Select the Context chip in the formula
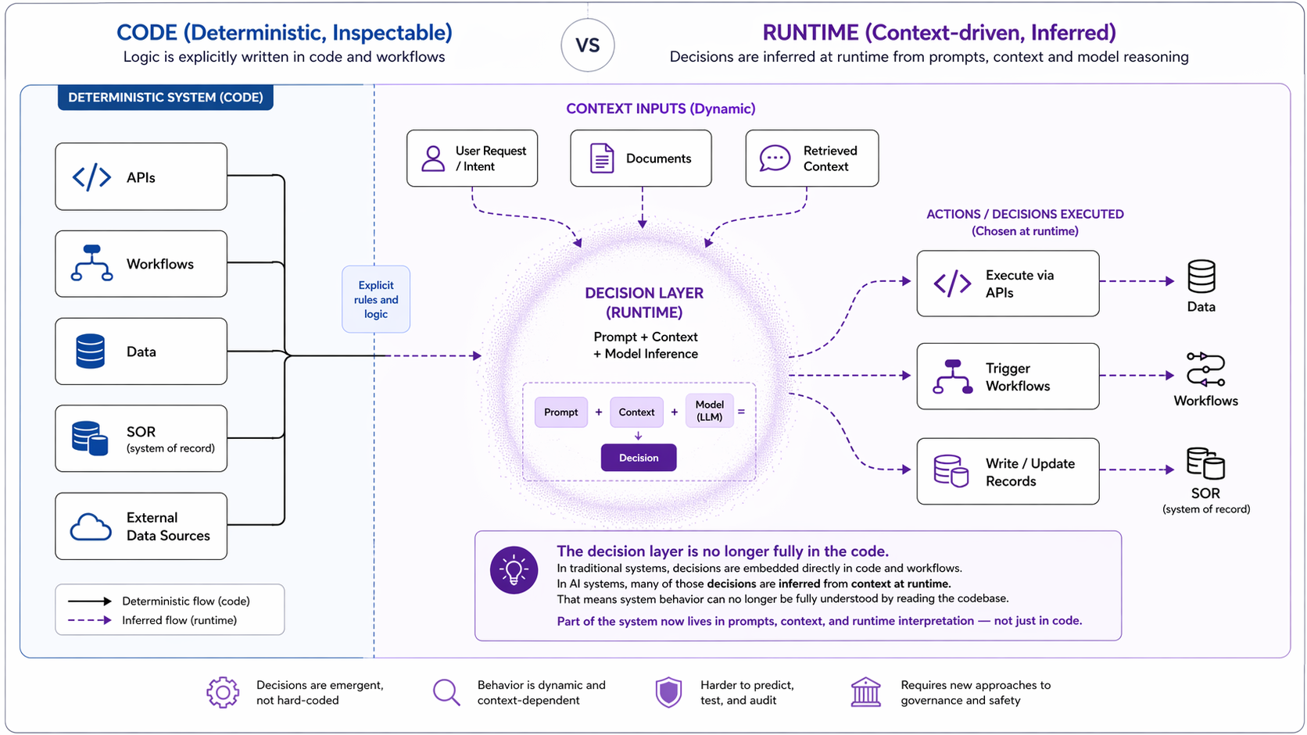The image size is (1307, 735). click(636, 412)
